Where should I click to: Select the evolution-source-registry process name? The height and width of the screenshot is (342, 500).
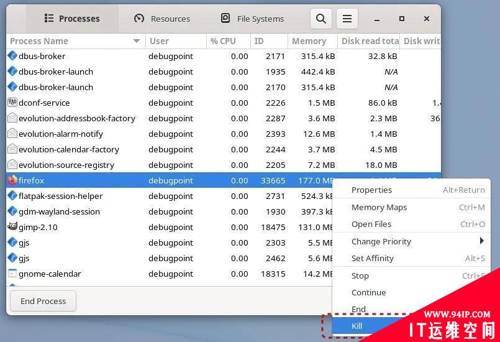pos(66,165)
